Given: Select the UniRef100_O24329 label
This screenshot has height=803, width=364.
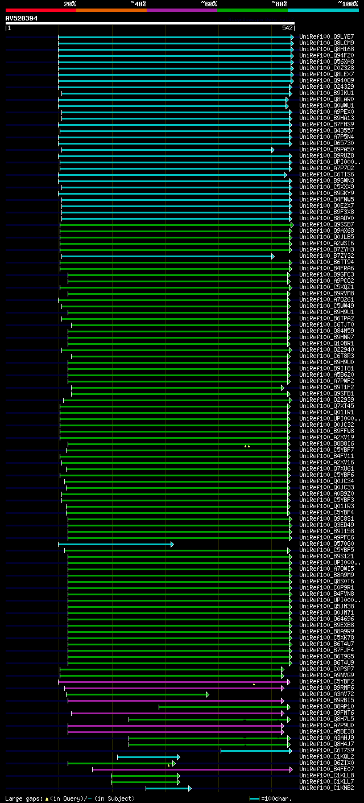Looking at the screenshot, I should (326, 87).
